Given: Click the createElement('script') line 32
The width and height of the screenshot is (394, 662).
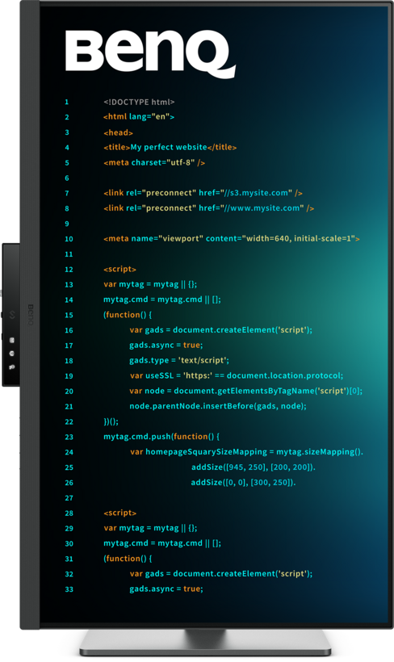Looking at the screenshot, I should [x=221, y=573].
